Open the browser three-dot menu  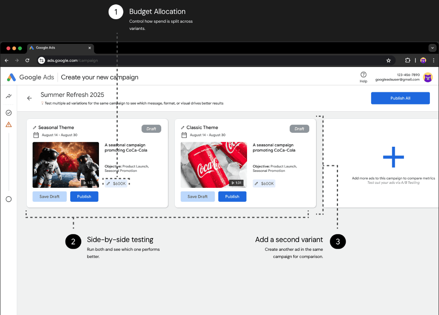[x=433, y=61]
